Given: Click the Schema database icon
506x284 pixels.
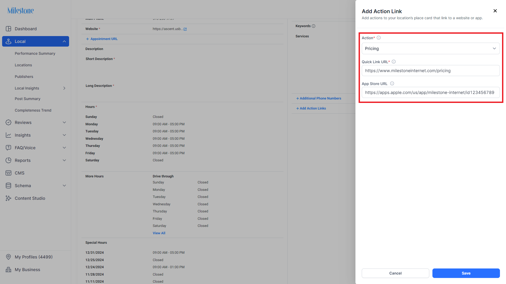Looking at the screenshot, I should 8,186.
